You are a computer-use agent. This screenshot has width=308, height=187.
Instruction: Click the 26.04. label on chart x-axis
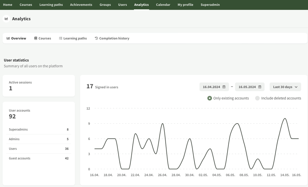pos(162,175)
